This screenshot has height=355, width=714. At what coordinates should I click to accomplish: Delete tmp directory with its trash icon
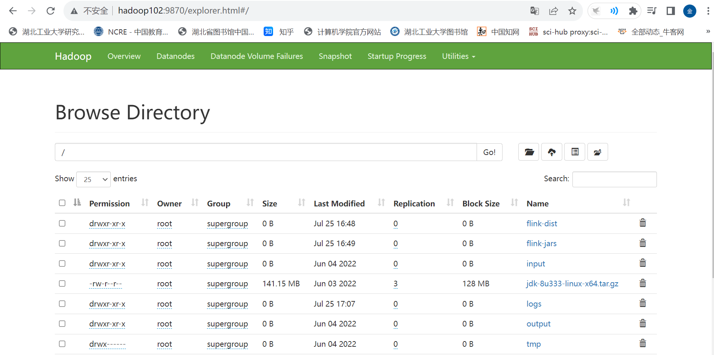[x=643, y=343]
